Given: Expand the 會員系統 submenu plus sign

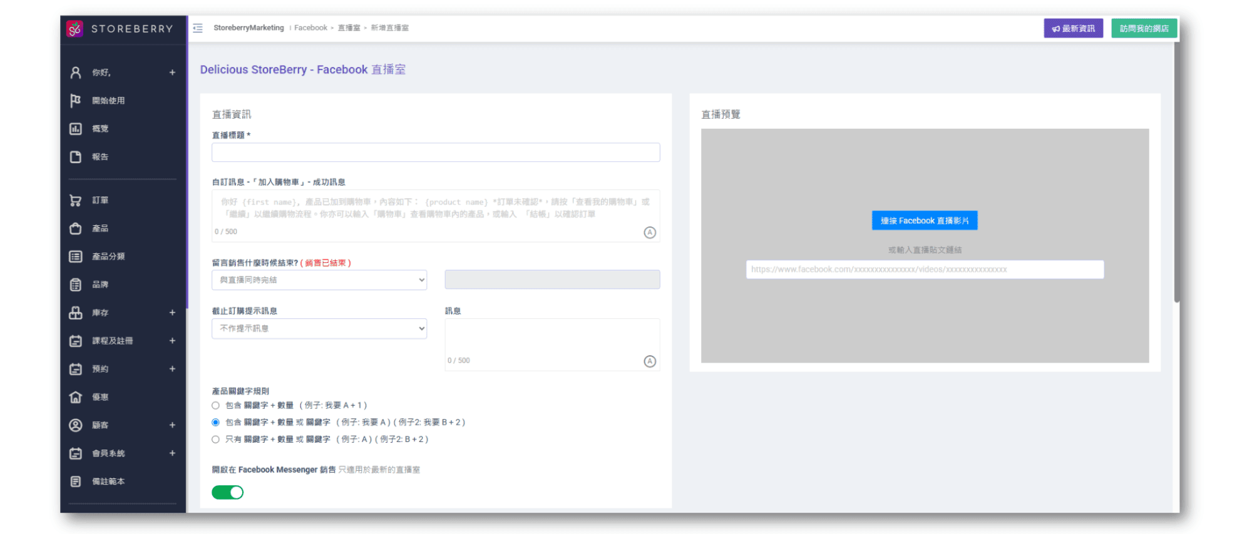Looking at the screenshot, I should (x=172, y=453).
